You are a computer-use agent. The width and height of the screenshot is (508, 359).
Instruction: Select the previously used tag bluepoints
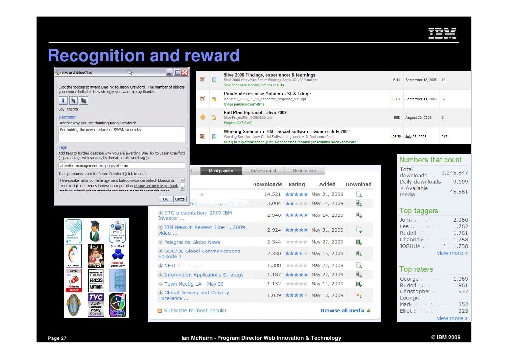tap(166, 181)
